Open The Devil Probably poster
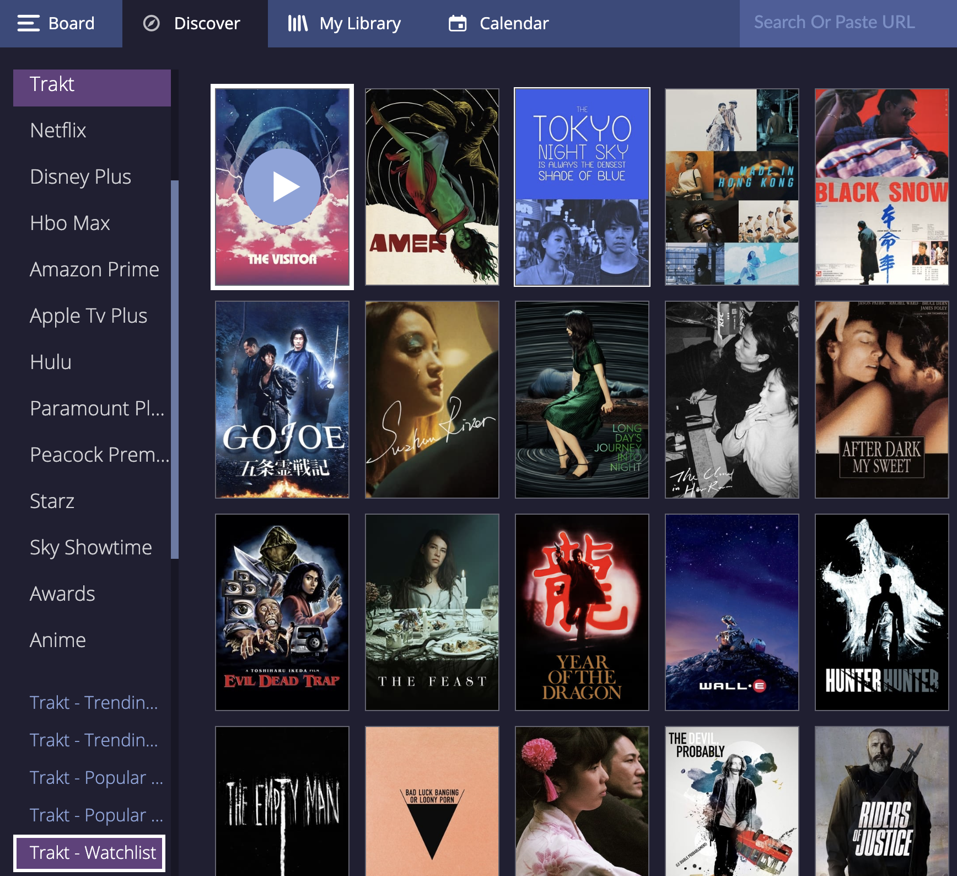The image size is (957, 876). tap(732, 801)
